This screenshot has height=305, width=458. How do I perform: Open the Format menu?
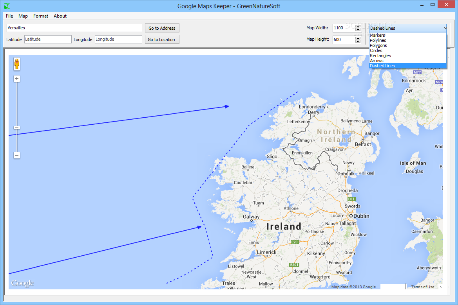tap(41, 16)
